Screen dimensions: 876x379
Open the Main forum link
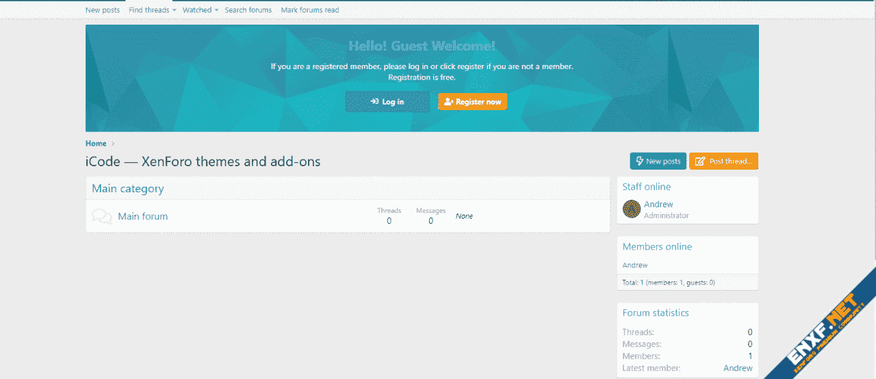(x=142, y=216)
